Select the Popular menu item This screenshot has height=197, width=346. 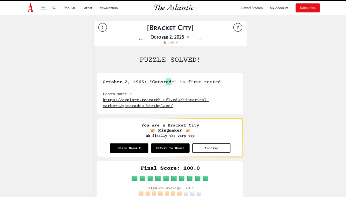click(69, 8)
